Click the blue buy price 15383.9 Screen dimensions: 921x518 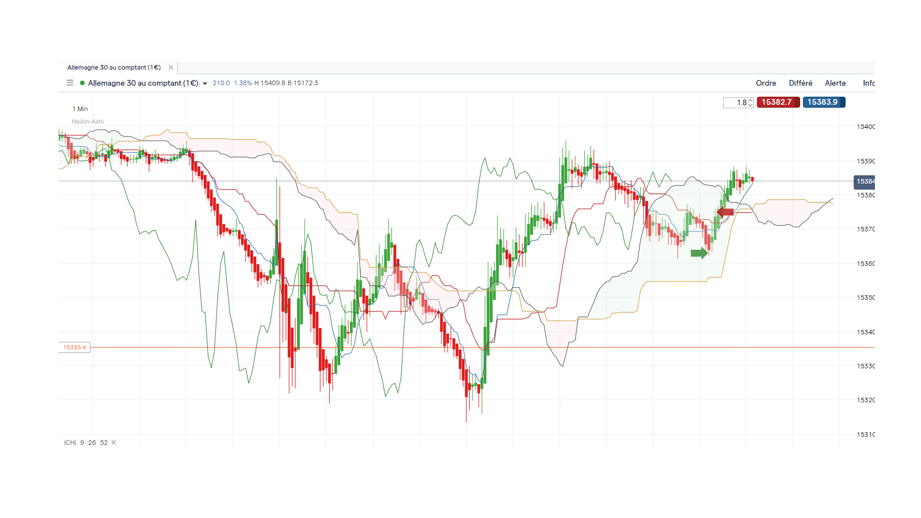pyautogui.click(x=824, y=102)
